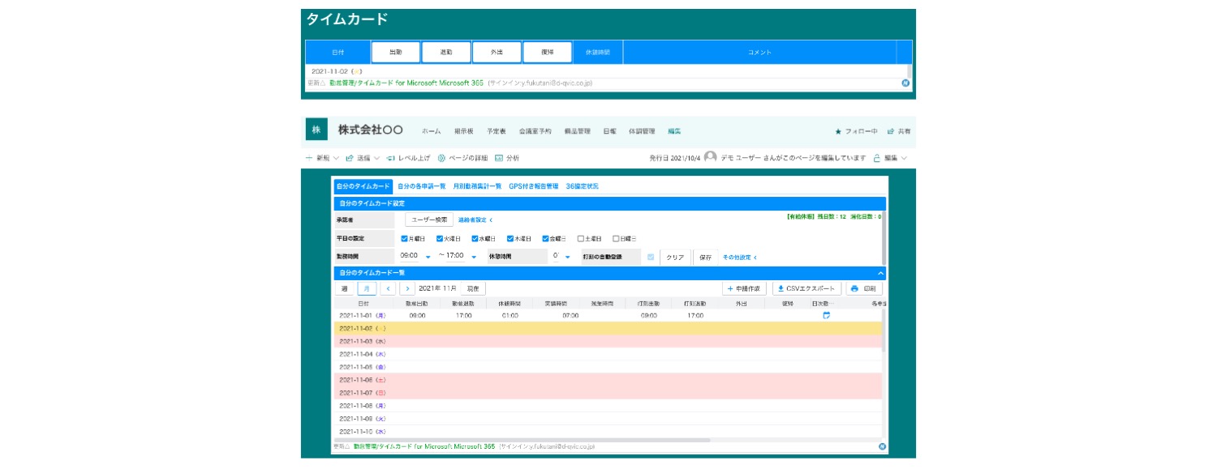The width and height of the screenshot is (1217, 473).
Task: Expand the 新規 dropdown menu
Action: (334, 158)
